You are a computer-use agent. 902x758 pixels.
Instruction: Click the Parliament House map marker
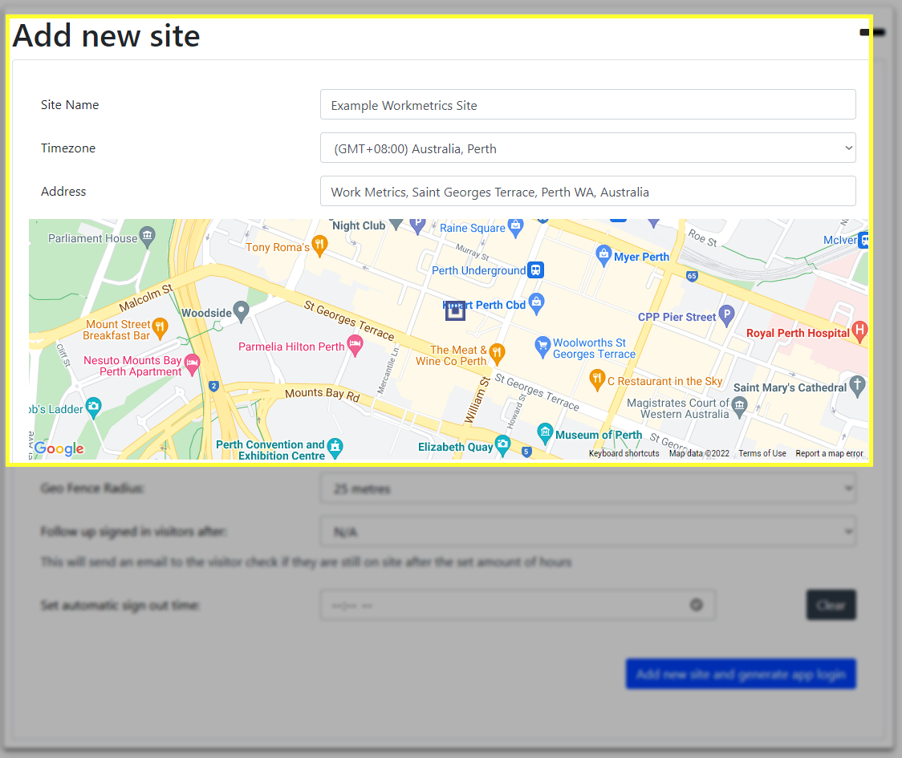pyautogui.click(x=148, y=236)
